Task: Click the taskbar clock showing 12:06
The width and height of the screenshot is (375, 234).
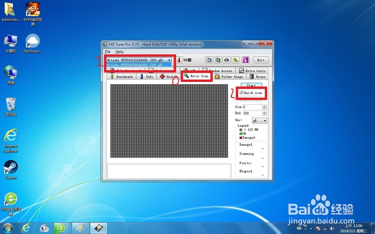Action: [x=354, y=228]
